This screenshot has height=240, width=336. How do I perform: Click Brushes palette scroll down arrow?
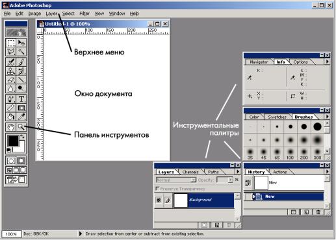pos(327,150)
